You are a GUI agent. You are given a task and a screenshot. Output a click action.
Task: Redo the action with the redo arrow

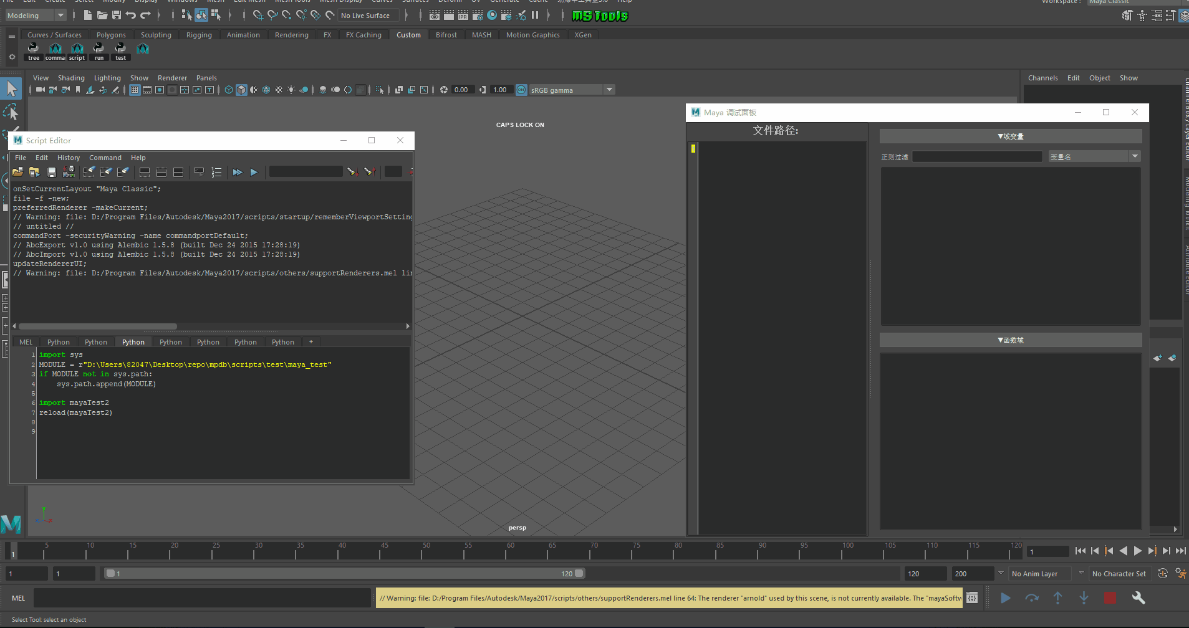pyautogui.click(x=145, y=15)
